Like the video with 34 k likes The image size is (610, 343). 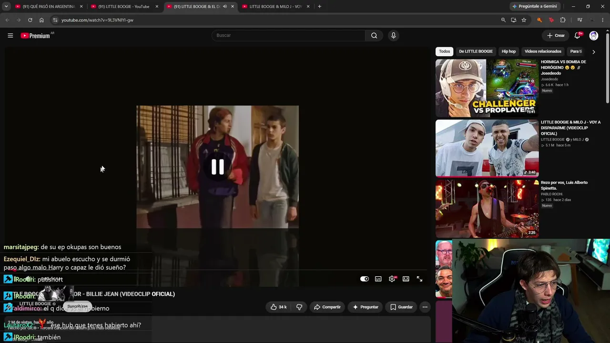[278, 307]
